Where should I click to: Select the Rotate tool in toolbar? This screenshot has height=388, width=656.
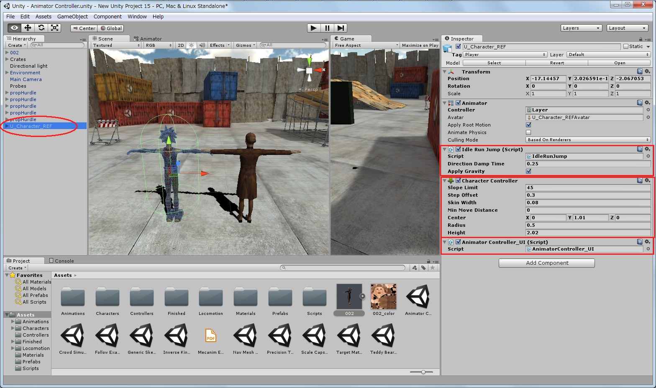pos(41,28)
